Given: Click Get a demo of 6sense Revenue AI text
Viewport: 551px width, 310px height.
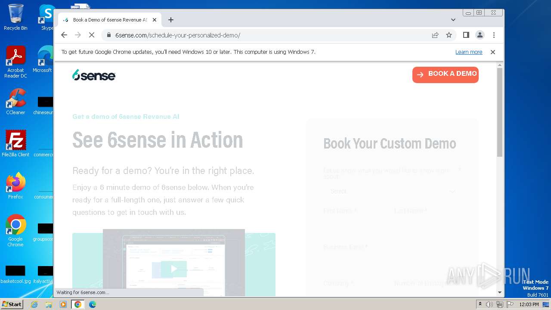Looking at the screenshot, I should pos(126,116).
